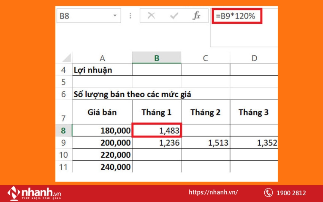Screen dimensions: 323x202
Task: Select the cell with 220,000
Action: click(x=102, y=155)
